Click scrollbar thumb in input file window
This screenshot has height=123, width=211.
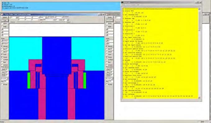(199, 20)
